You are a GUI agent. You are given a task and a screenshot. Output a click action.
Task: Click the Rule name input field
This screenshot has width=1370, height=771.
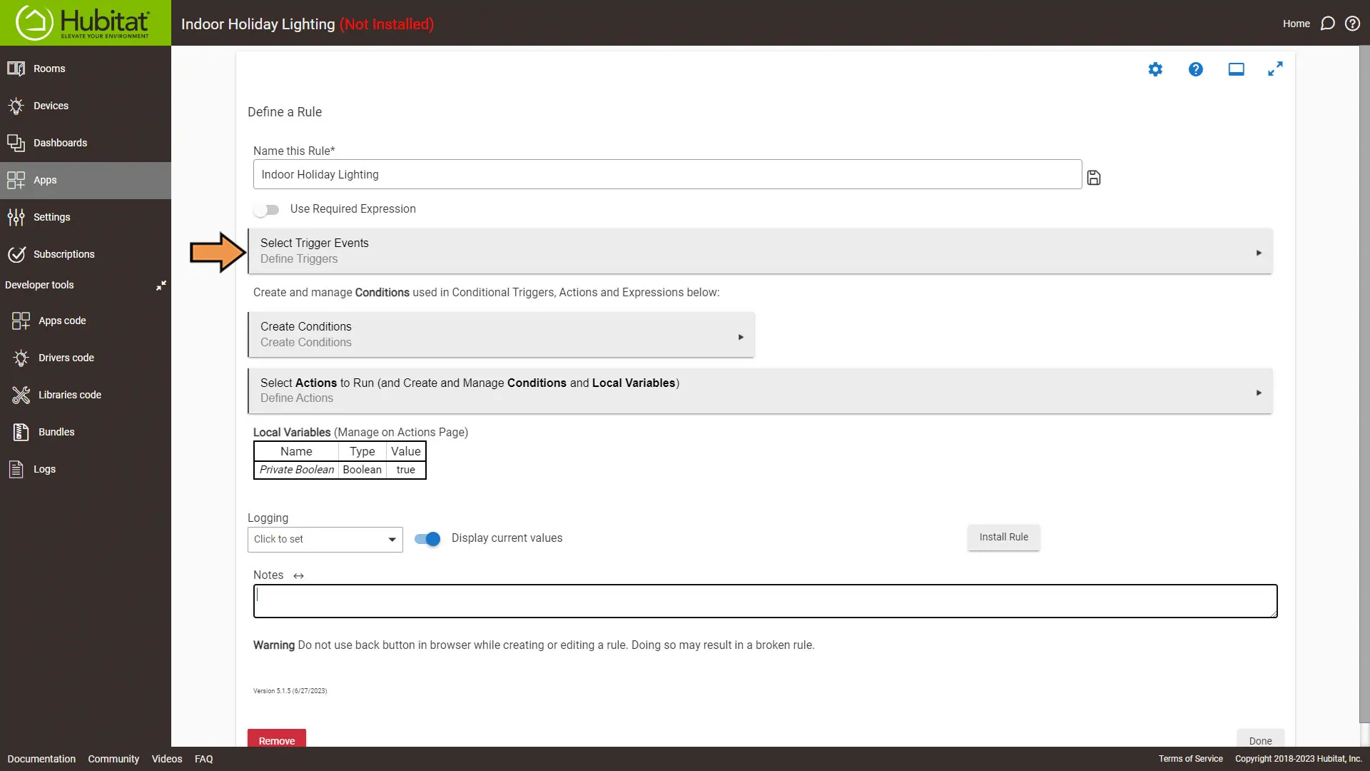point(667,174)
